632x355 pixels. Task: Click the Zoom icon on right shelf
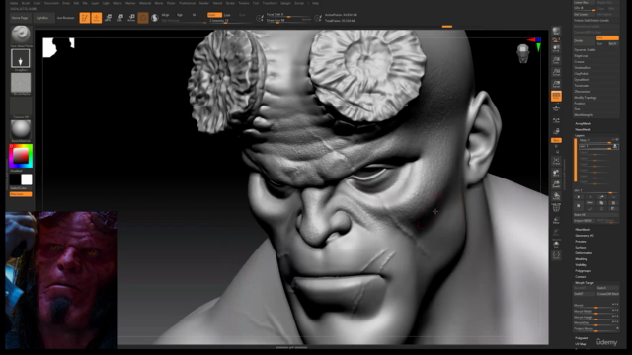point(556,60)
